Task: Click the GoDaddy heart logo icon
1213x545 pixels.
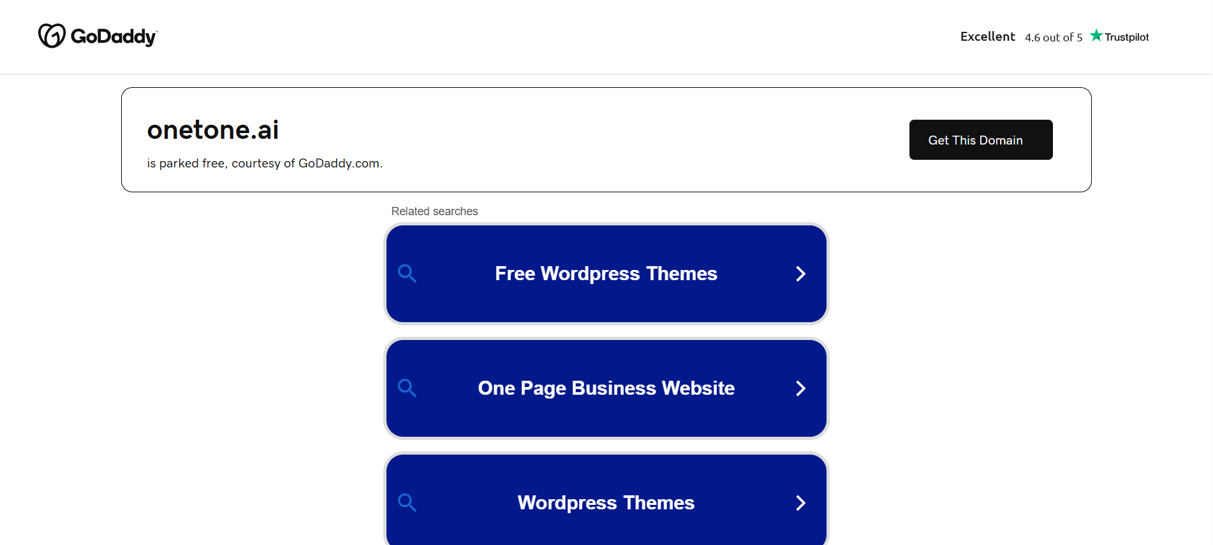Action: point(52,36)
